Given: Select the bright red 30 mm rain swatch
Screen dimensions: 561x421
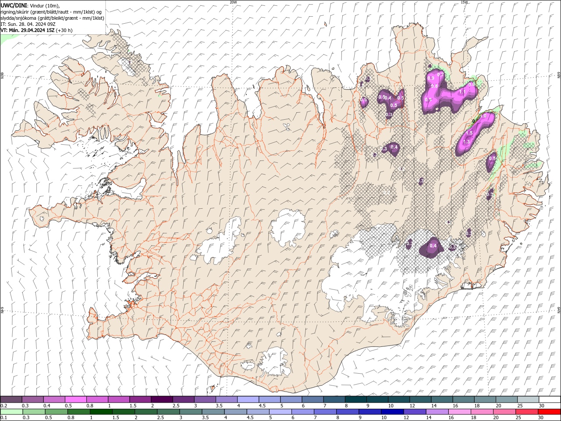Looking at the screenshot, I should tap(549, 412).
